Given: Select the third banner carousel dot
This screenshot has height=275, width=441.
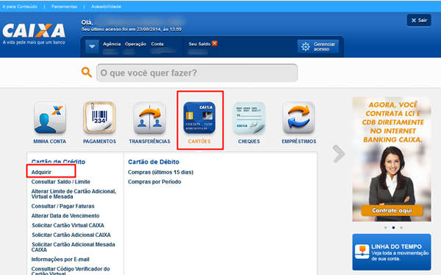Looking at the screenshot, I should click(401, 227).
